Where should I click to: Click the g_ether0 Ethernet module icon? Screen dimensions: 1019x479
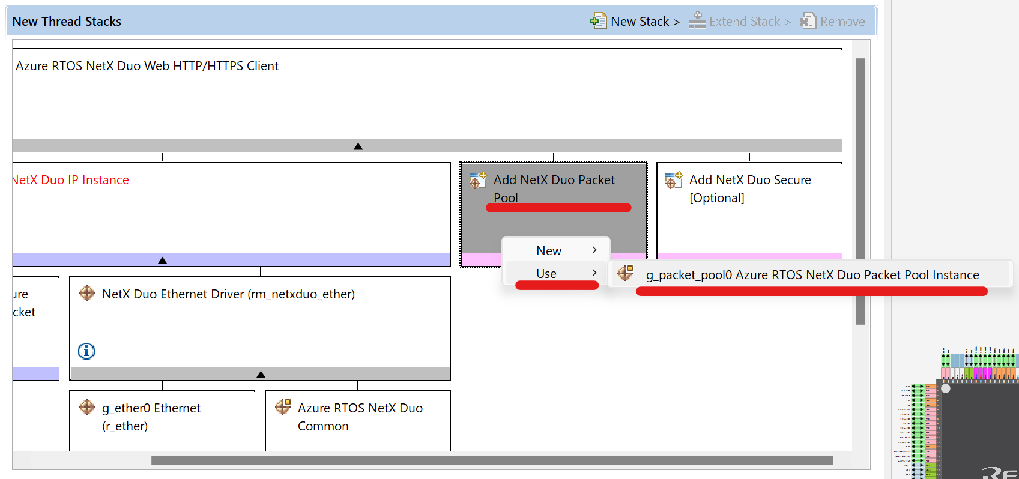[87, 407]
